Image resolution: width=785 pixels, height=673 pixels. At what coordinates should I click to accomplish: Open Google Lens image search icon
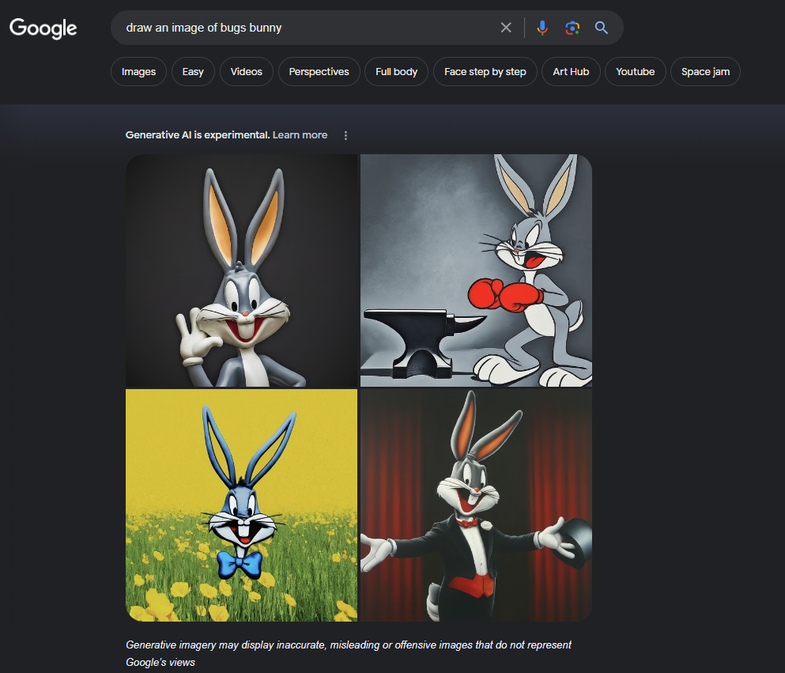[x=572, y=28]
